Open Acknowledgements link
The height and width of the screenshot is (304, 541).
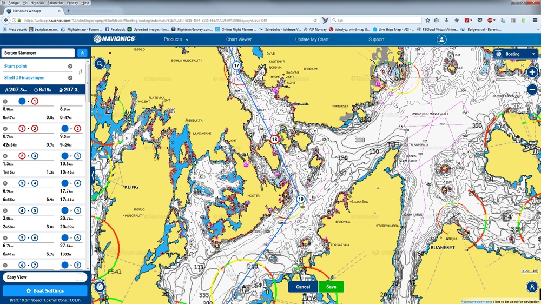coord(477,302)
